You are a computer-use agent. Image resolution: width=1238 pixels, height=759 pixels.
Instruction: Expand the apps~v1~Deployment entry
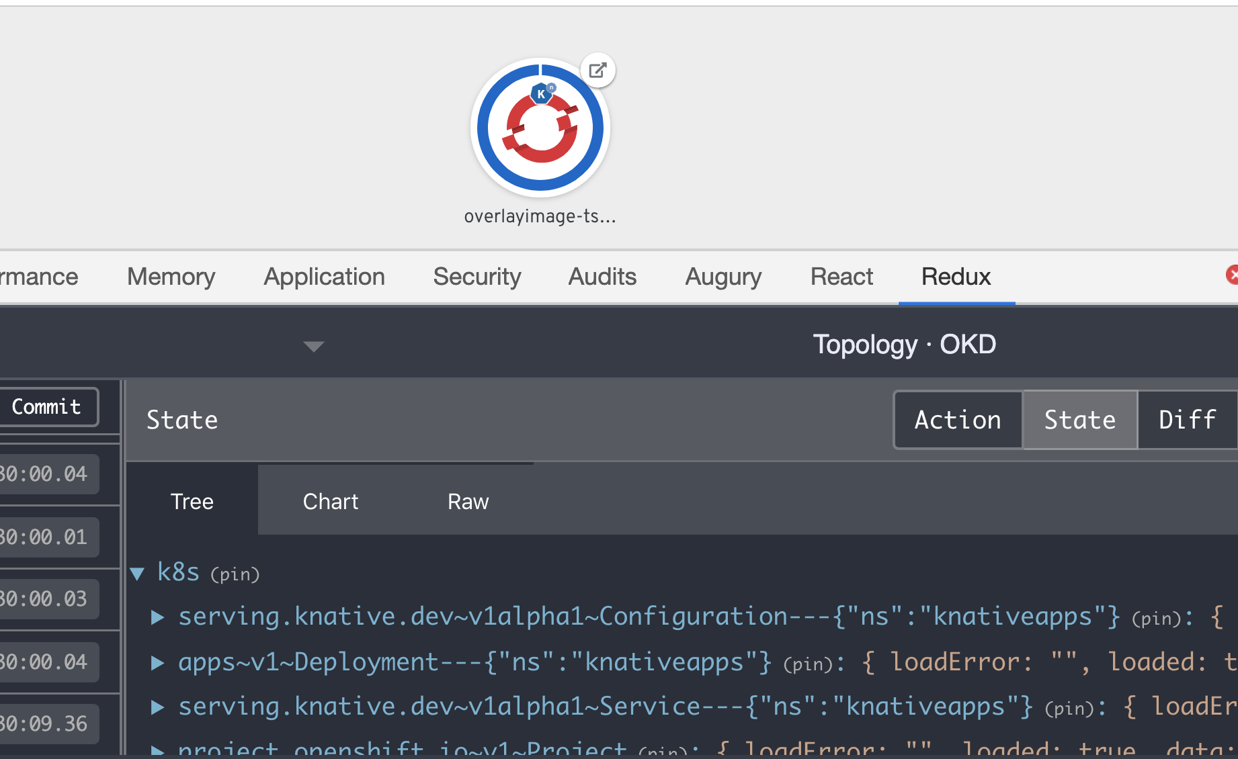coord(157,663)
